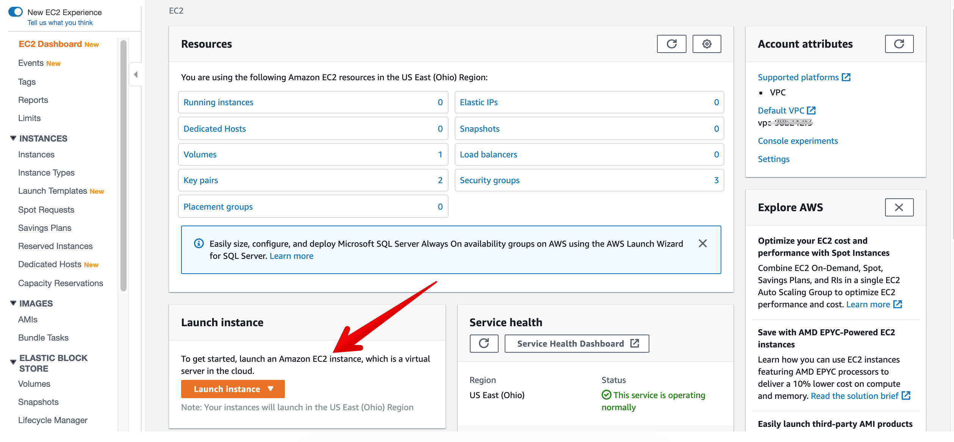This screenshot has width=954, height=442.
Task: Dismiss the SQL Server Launch Wizard banner
Action: (703, 243)
